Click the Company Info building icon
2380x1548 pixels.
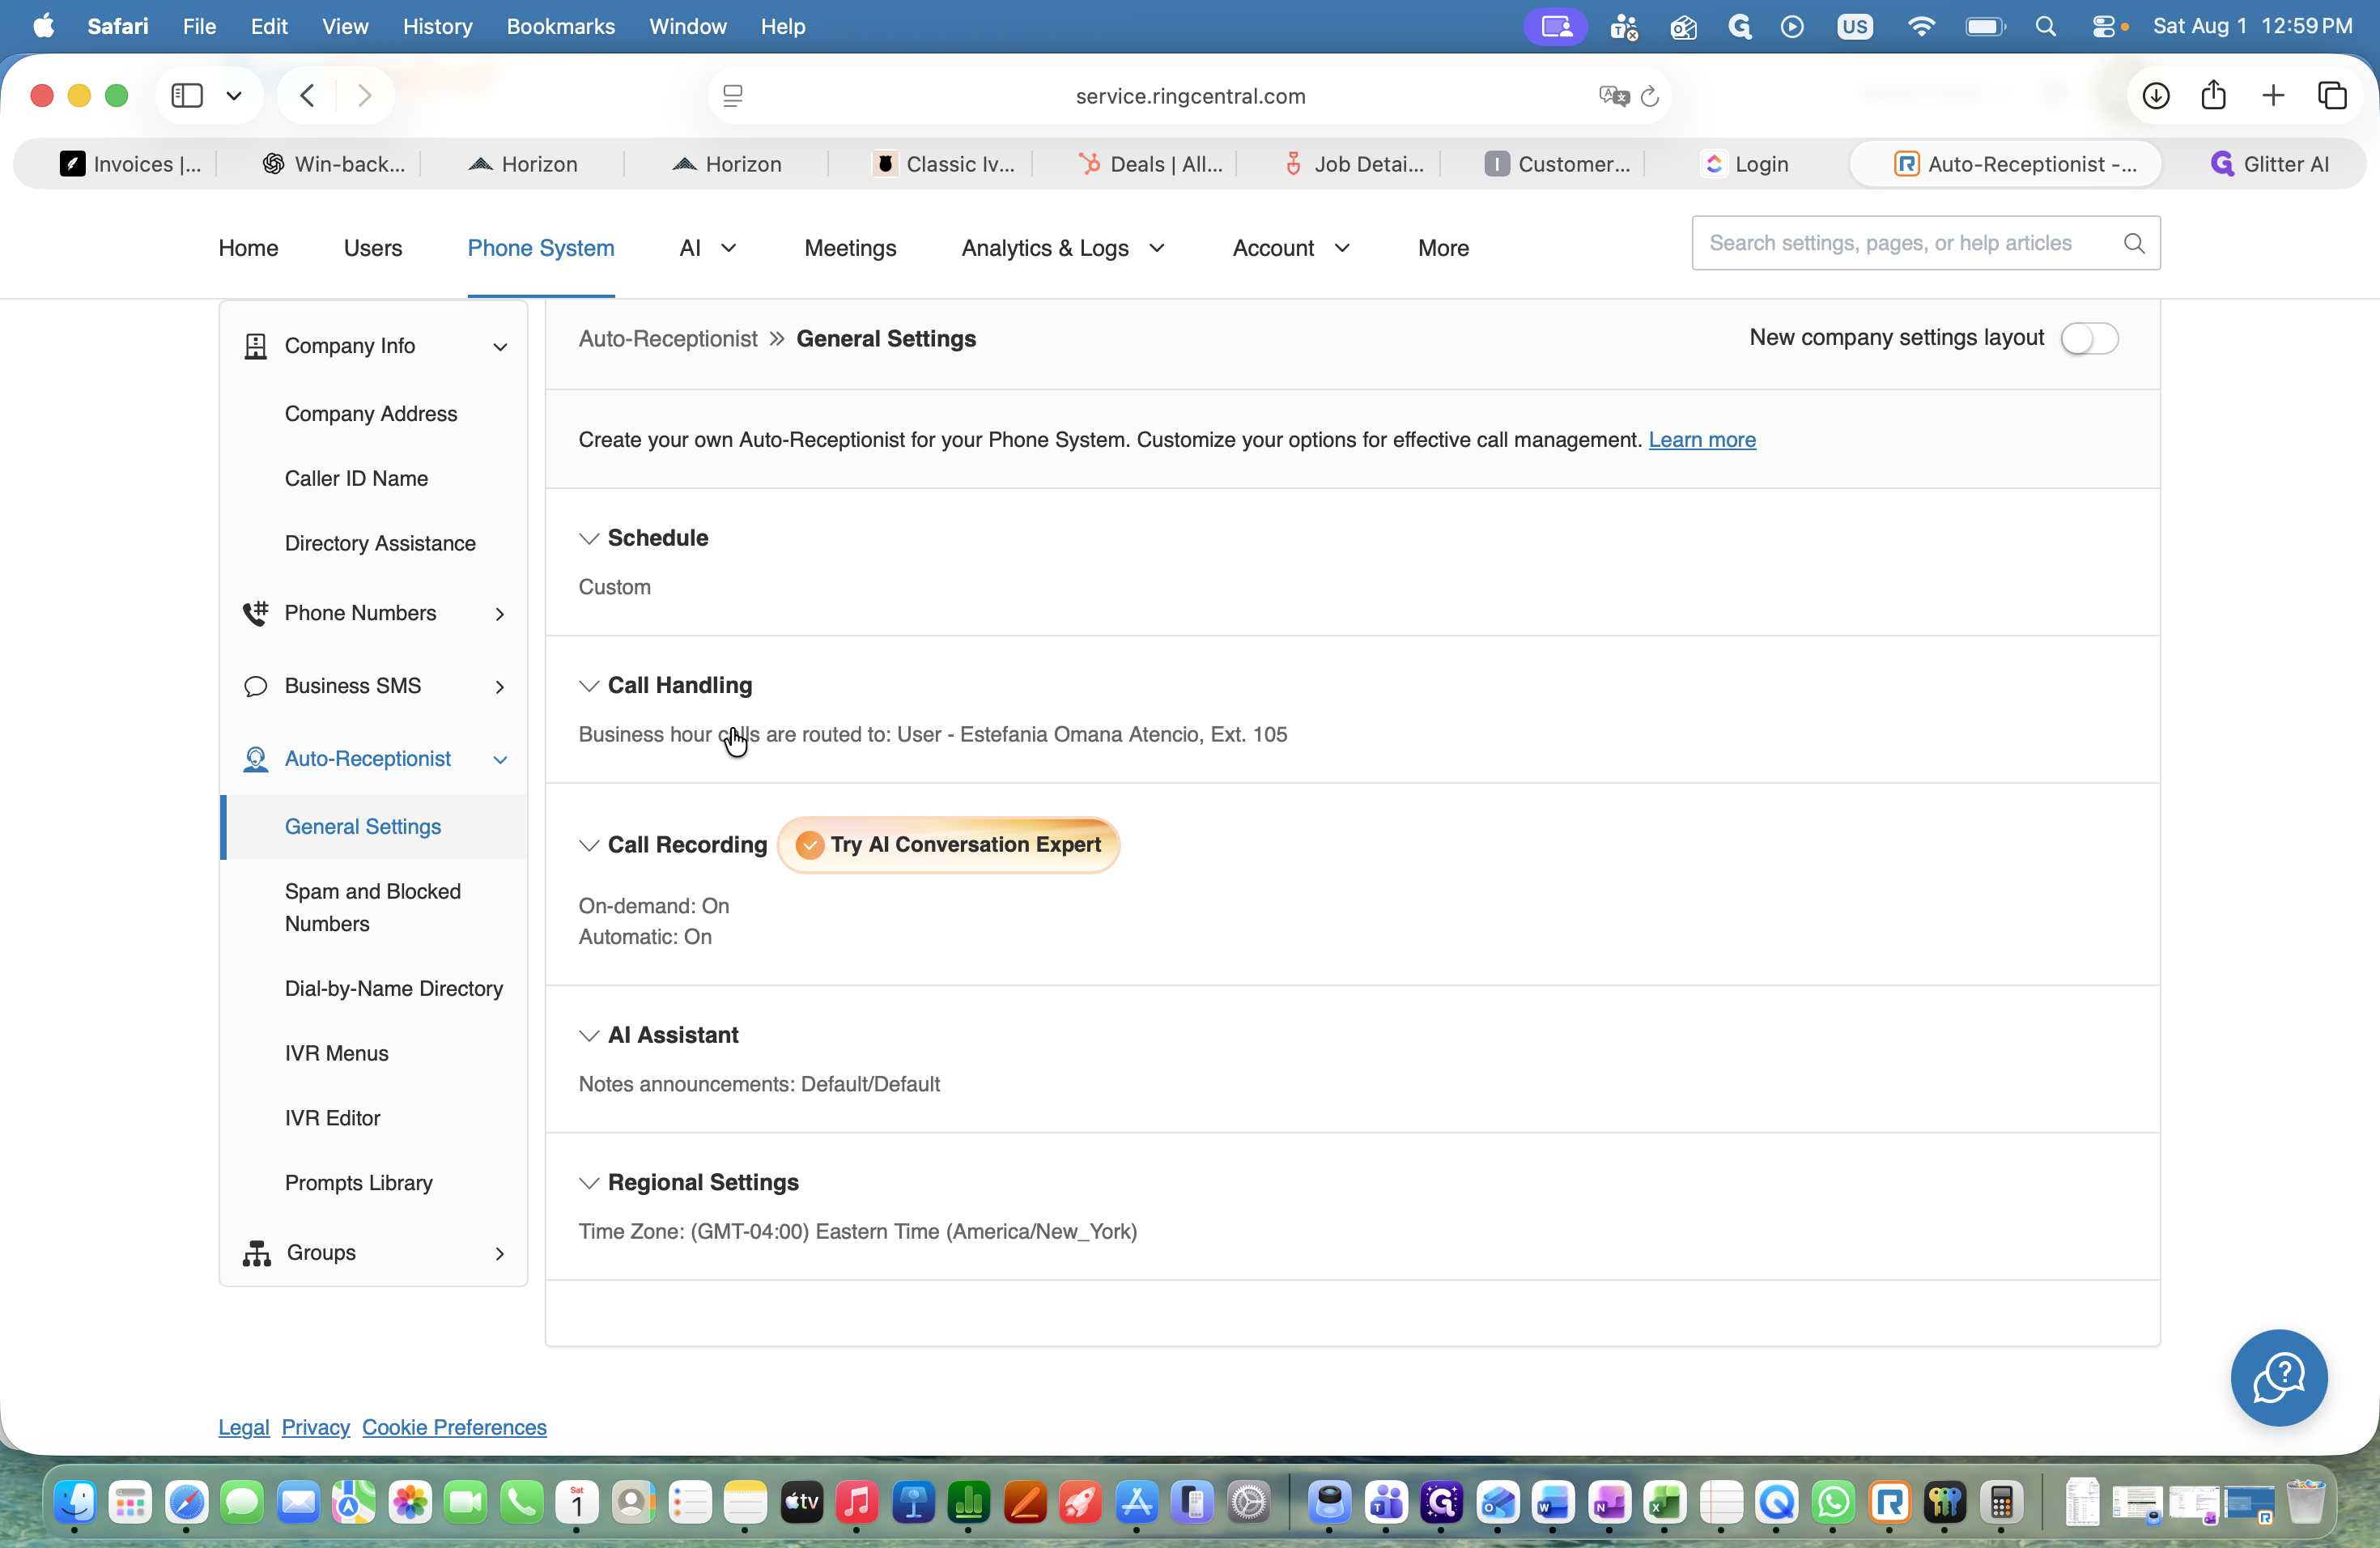click(256, 346)
